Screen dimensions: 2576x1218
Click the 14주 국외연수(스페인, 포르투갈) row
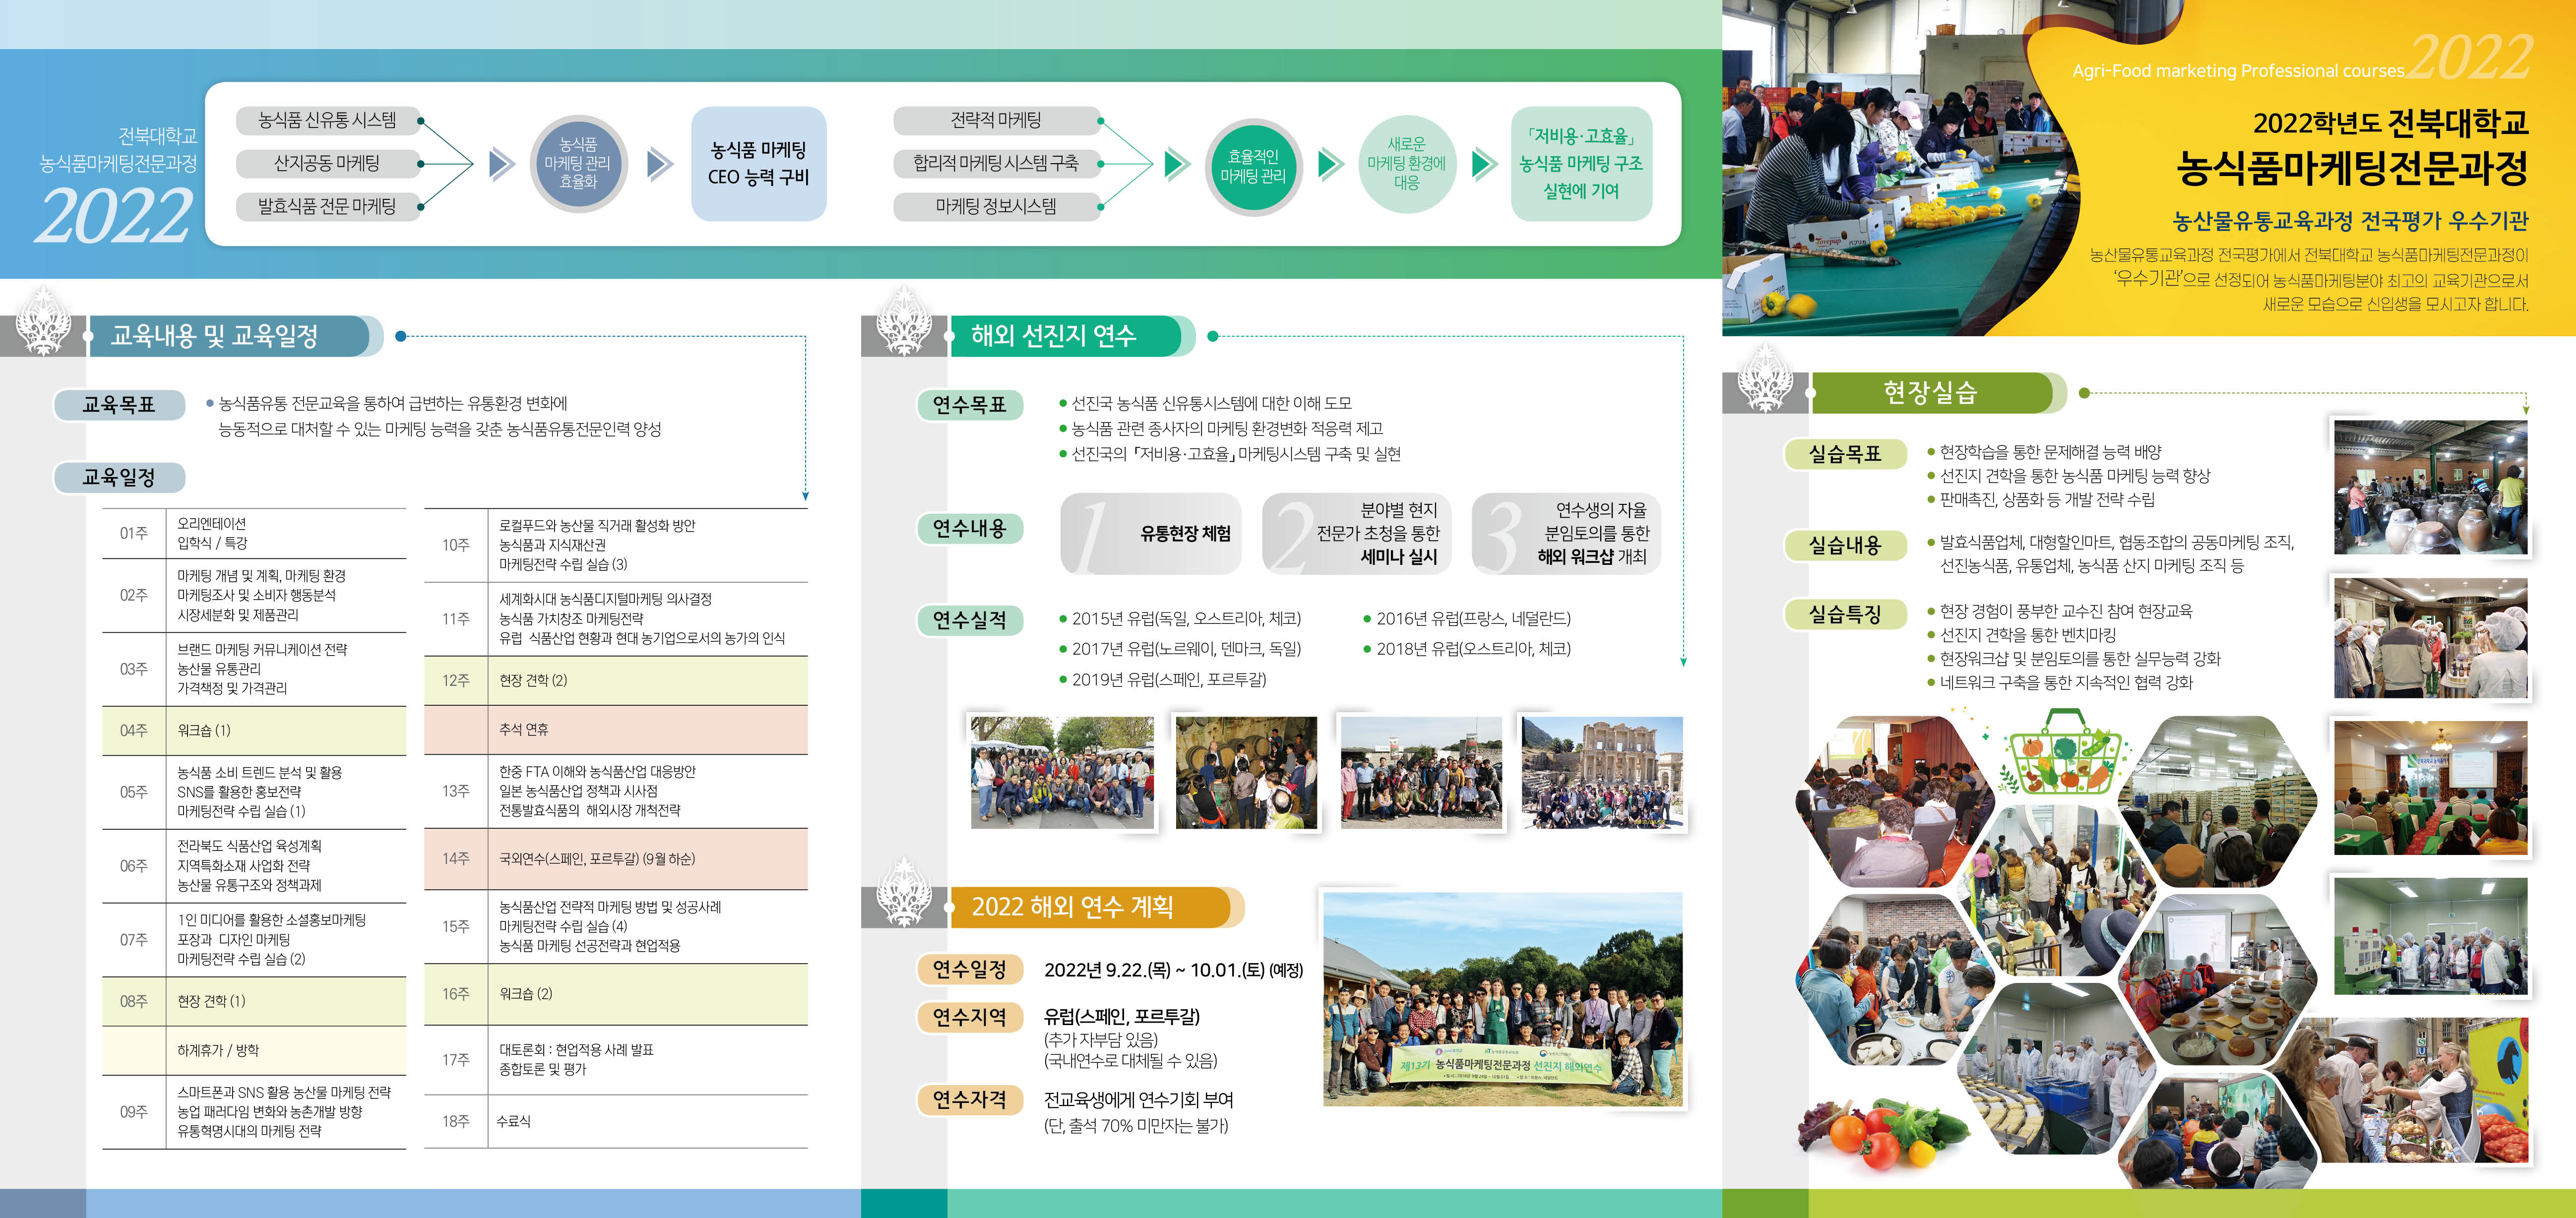tap(616, 859)
